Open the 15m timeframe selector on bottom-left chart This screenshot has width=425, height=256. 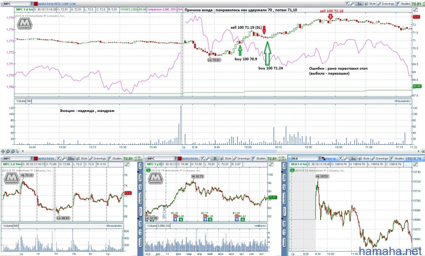point(71,159)
